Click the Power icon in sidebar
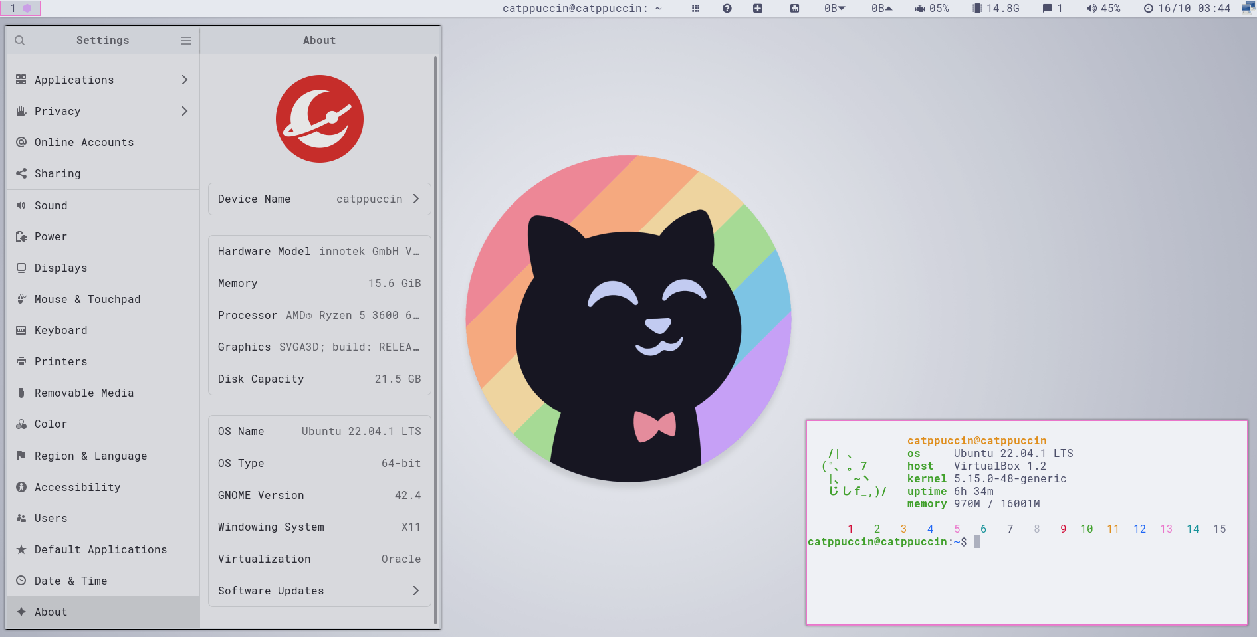This screenshot has width=1257, height=637. click(21, 236)
